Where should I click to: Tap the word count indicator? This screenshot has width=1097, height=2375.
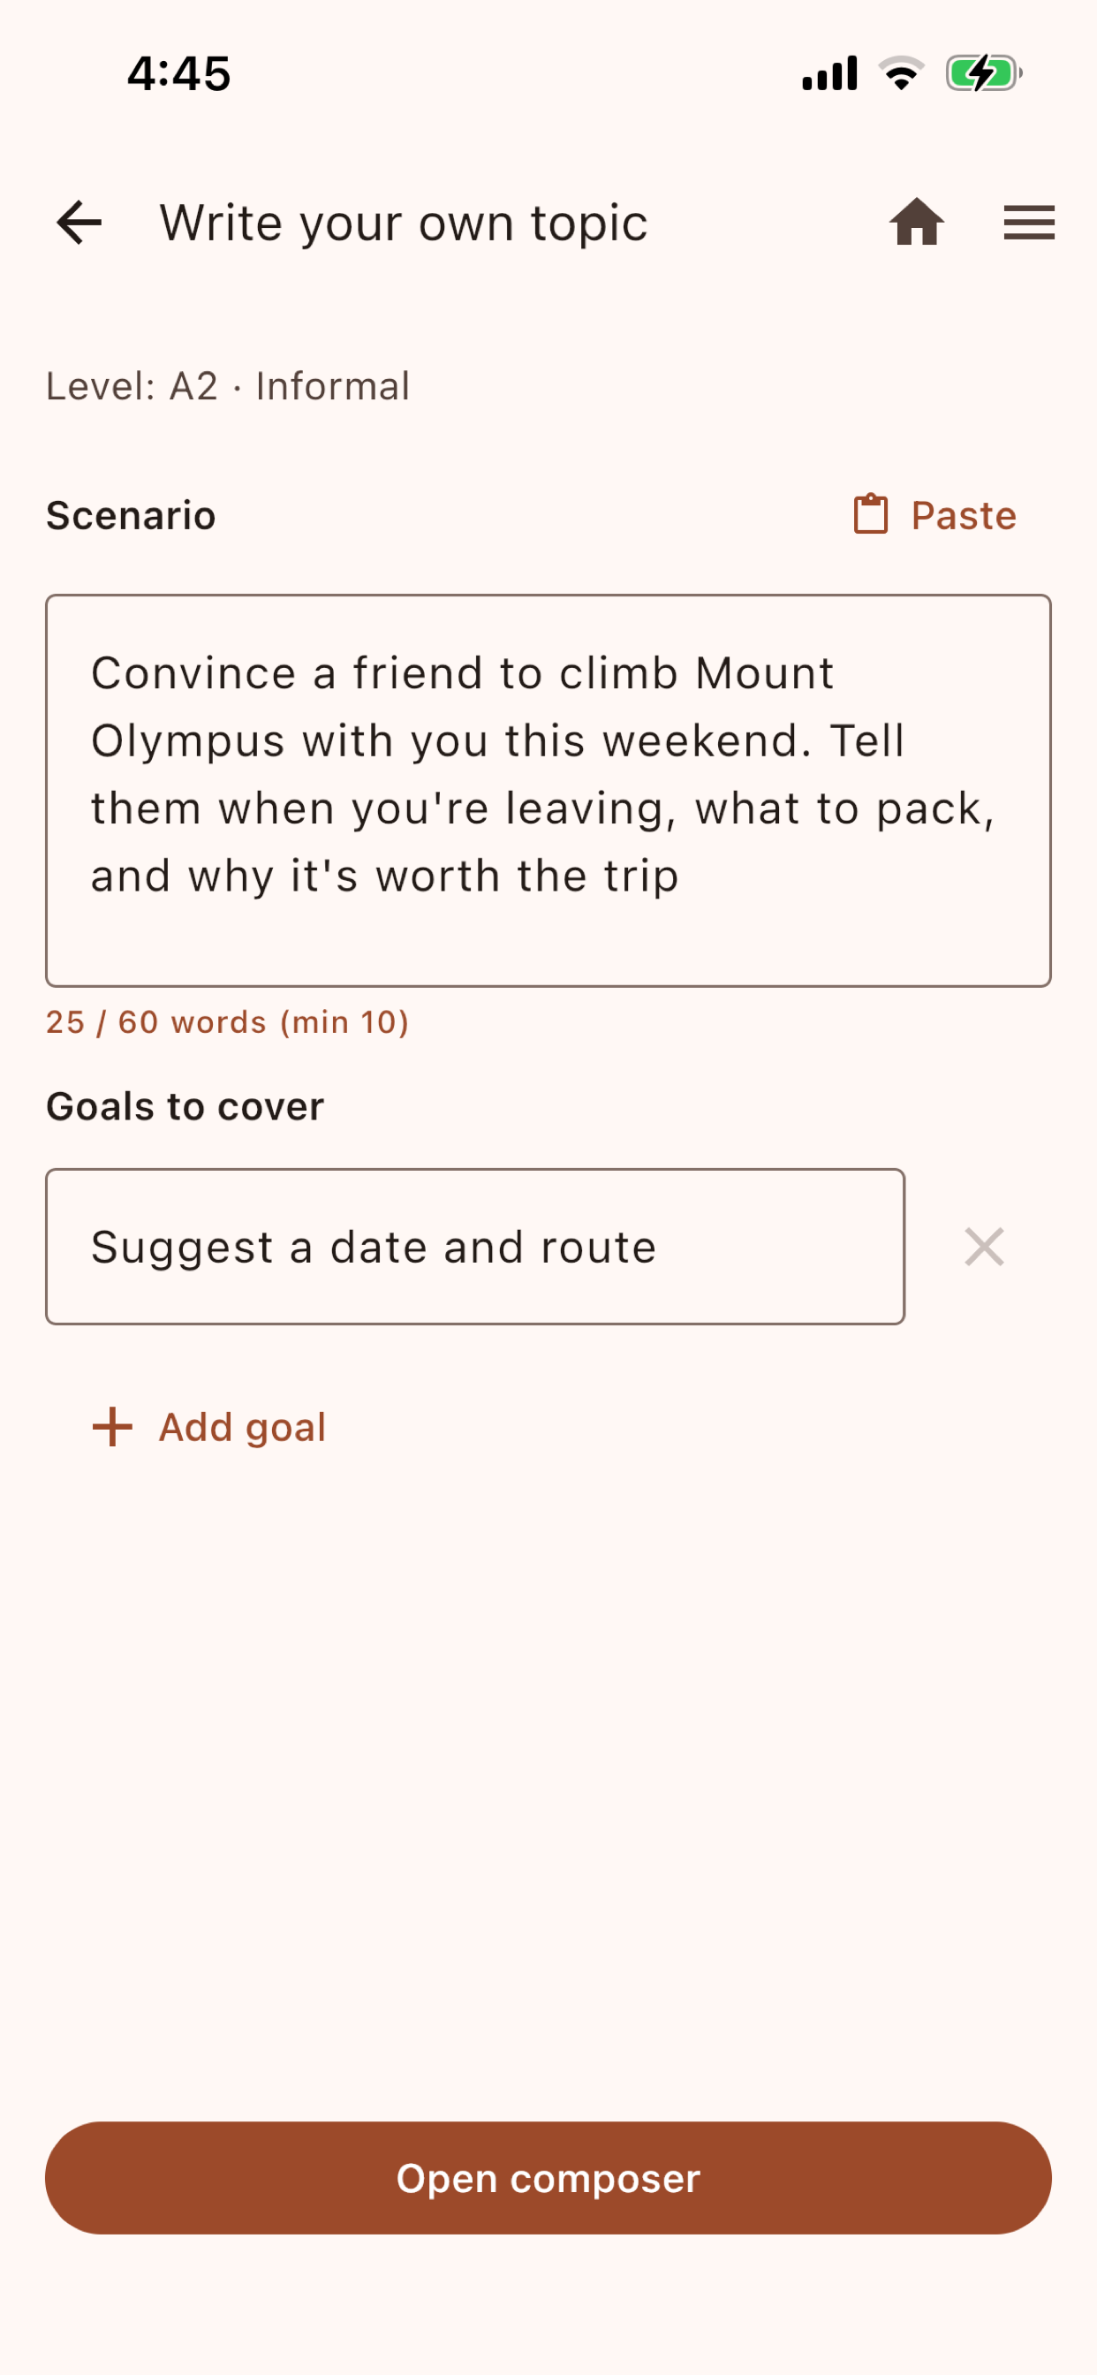pyautogui.click(x=228, y=1022)
